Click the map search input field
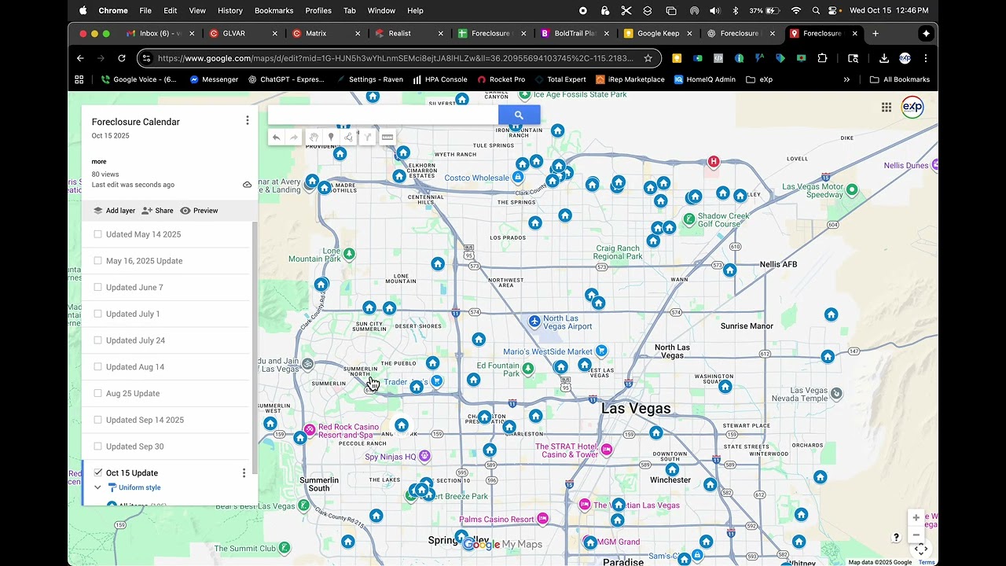The height and width of the screenshot is (566, 1006). pyautogui.click(x=383, y=115)
